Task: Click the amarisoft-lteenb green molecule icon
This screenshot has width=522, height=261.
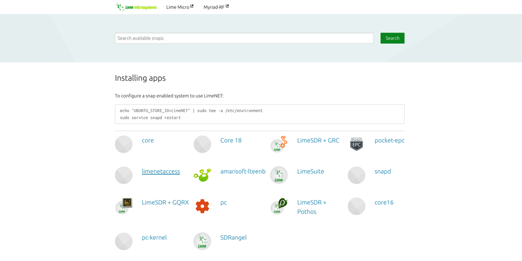Action: pyautogui.click(x=202, y=175)
